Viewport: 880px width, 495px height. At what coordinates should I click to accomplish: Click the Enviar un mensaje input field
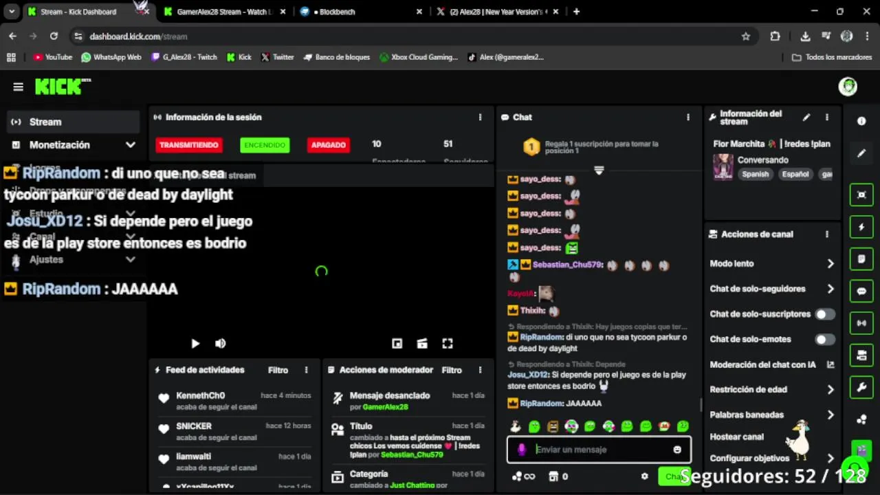tap(598, 450)
